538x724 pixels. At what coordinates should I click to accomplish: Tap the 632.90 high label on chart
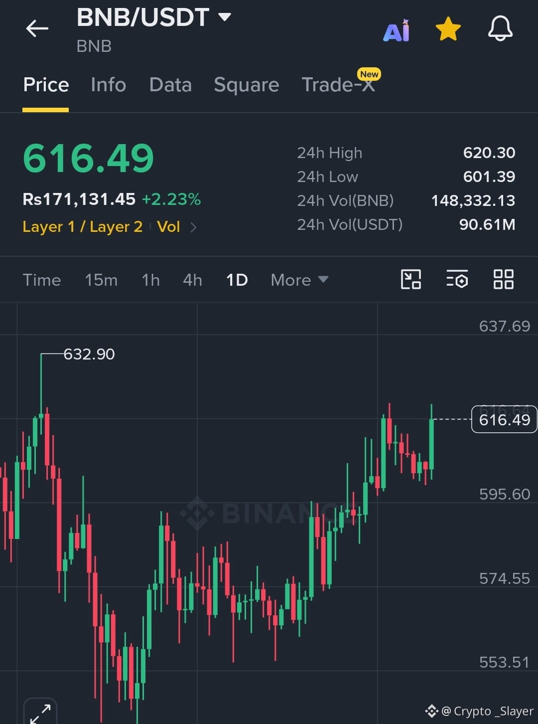coord(89,354)
